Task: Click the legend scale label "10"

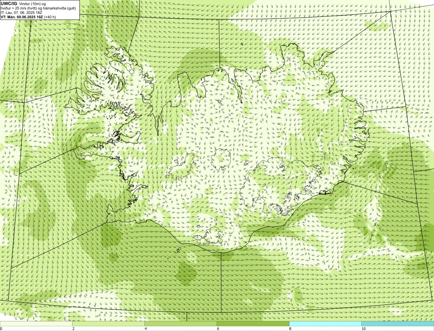Action: pyautogui.click(x=363, y=329)
